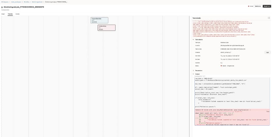272x137 pixels.
Task: Collapse the Task details section chevron
Action: [194, 40]
